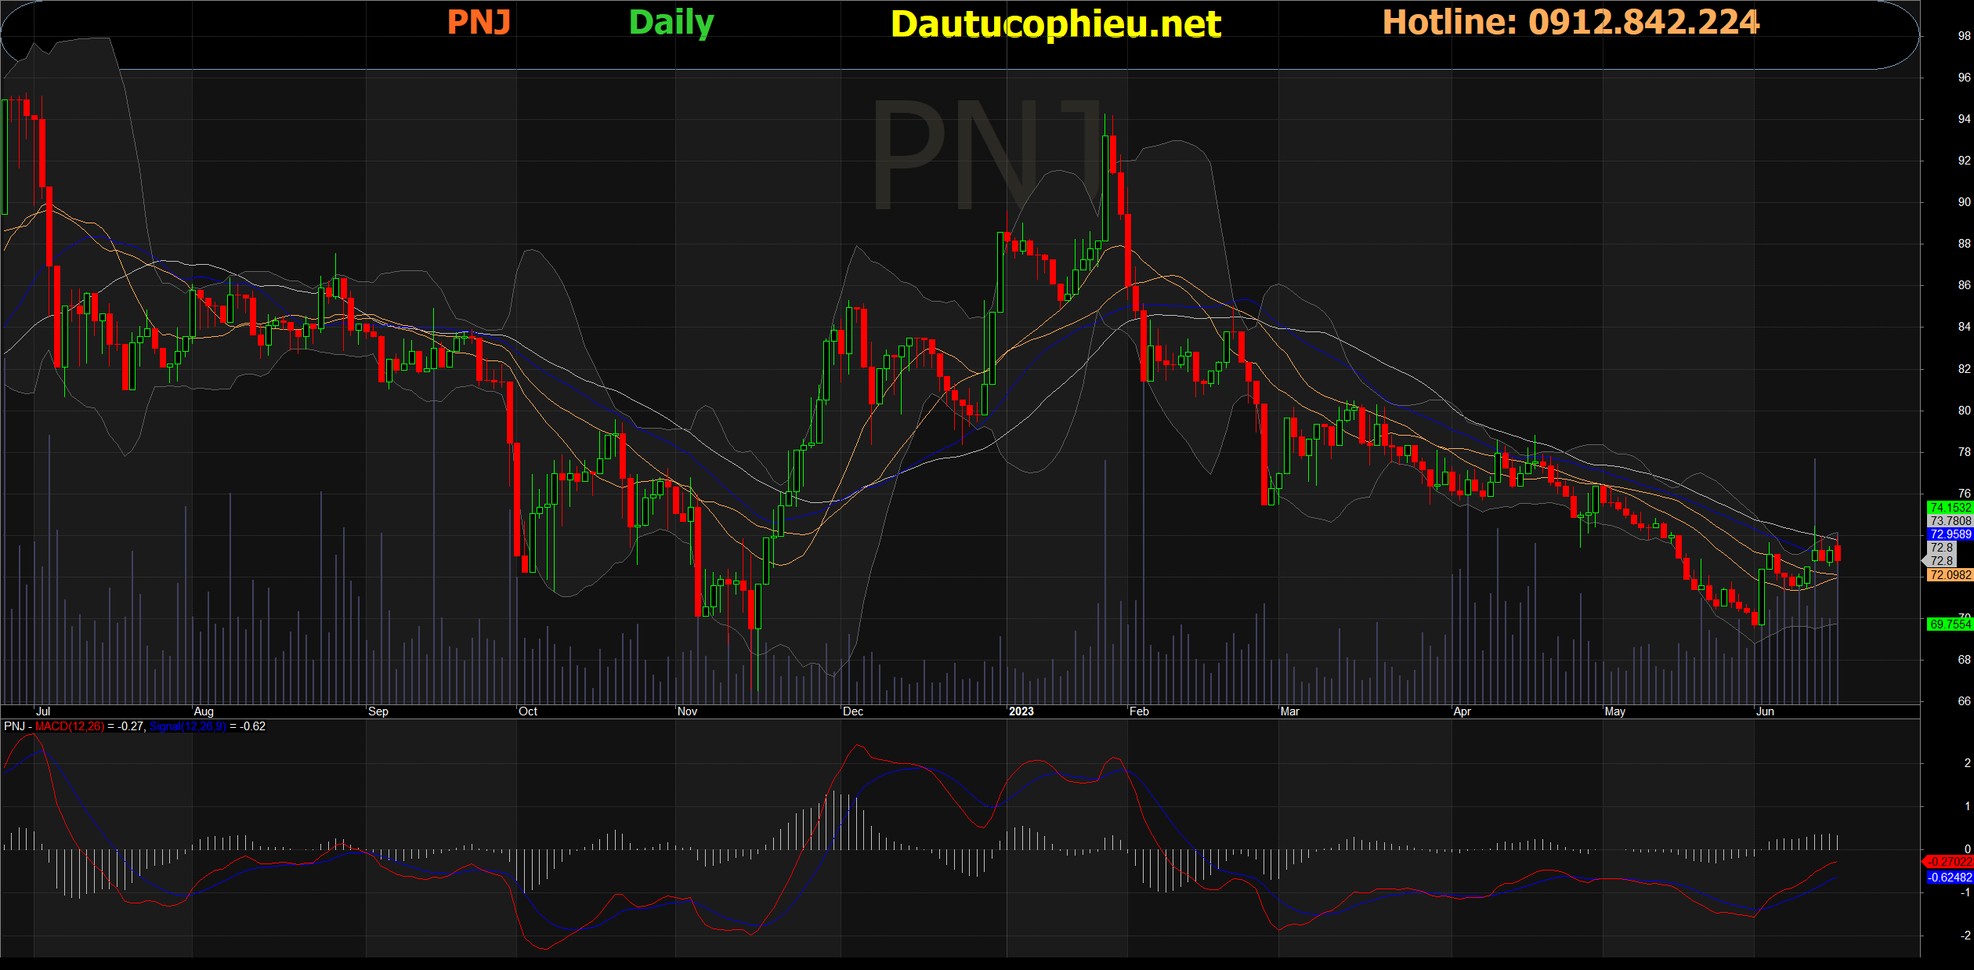Open the Dautucophieu.net website text
The width and height of the screenshot is (1974, 970).
click(x=1055, y=24)
